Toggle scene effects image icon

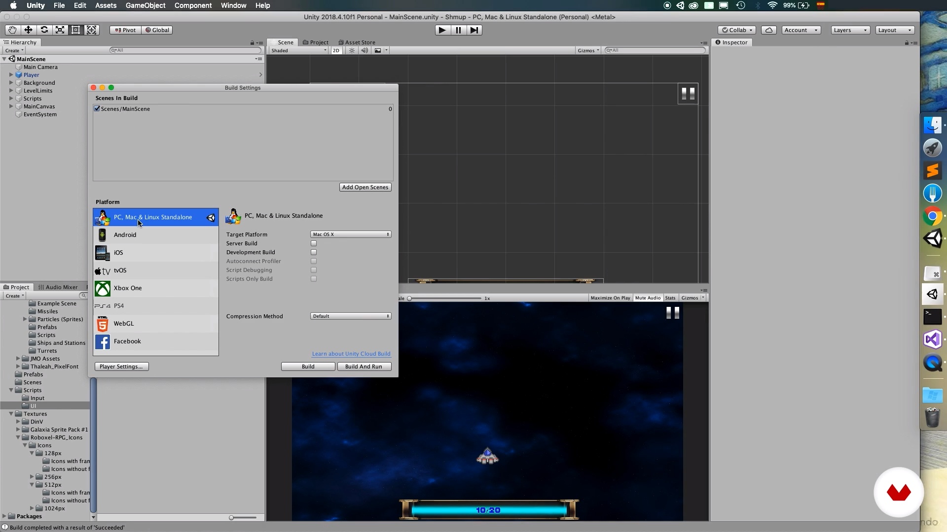click(x=378, y=50)
